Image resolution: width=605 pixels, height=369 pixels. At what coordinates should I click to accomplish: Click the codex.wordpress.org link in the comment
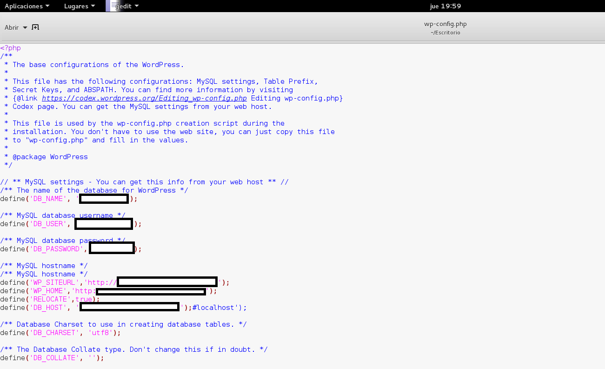point(144,98)
